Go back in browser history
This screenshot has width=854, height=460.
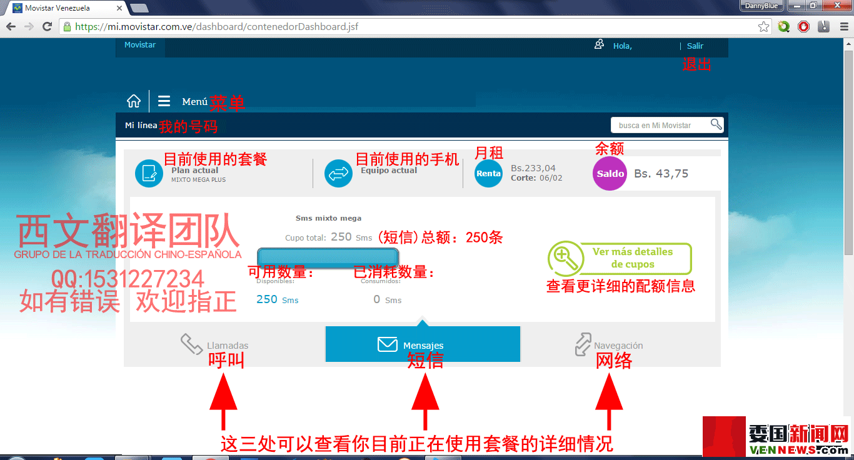11,27
